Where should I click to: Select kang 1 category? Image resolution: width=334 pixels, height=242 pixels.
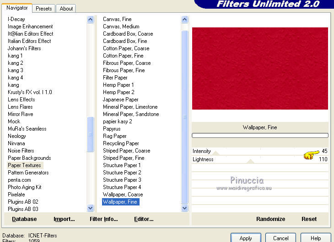pyautogui.click(x=15, y=56)
